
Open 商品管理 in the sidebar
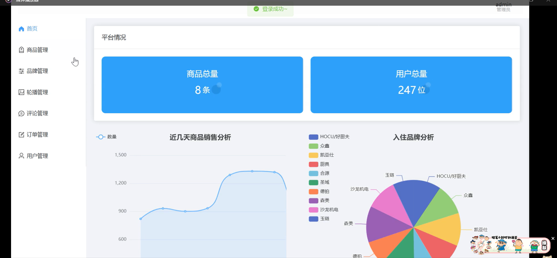coord(48,50)
